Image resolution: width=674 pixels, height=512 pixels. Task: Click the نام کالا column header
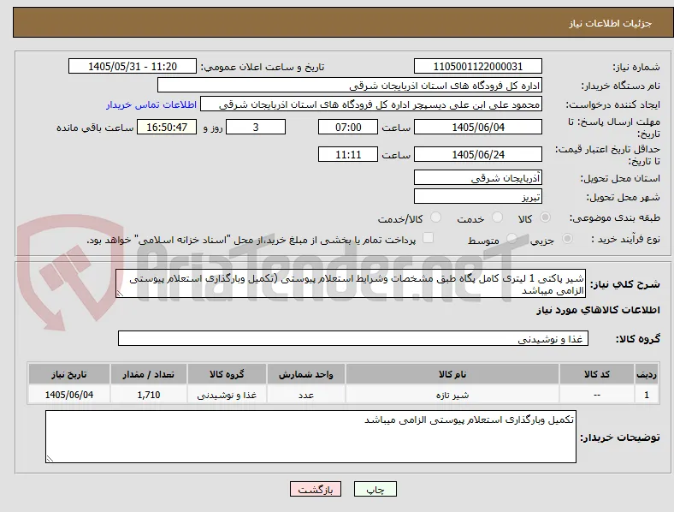[x=452, y=374]
